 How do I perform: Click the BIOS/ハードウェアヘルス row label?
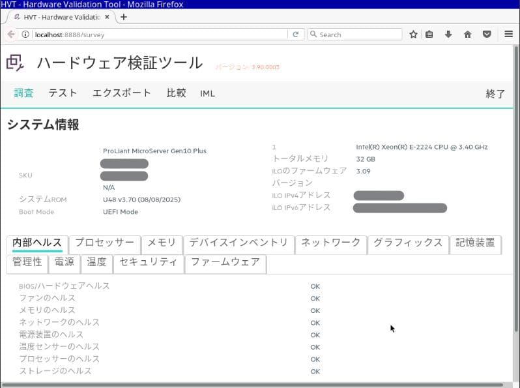click(65, 286)
